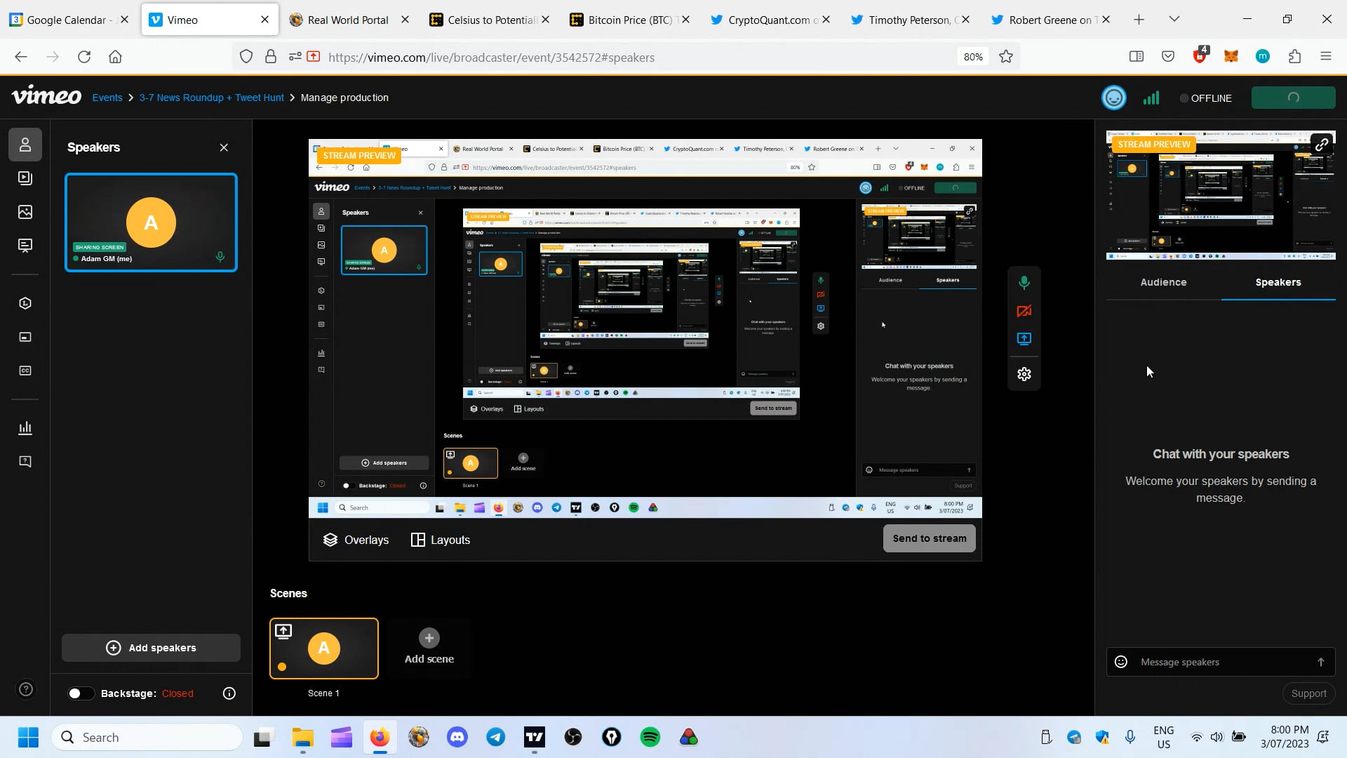Select the Speakers chat tab

1278,282
